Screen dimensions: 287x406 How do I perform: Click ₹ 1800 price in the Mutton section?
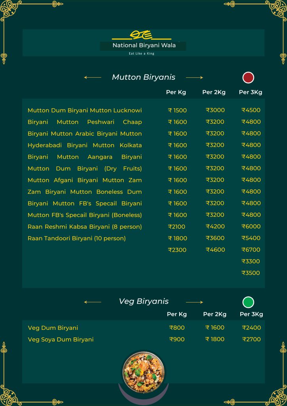[x=177, y=238]
